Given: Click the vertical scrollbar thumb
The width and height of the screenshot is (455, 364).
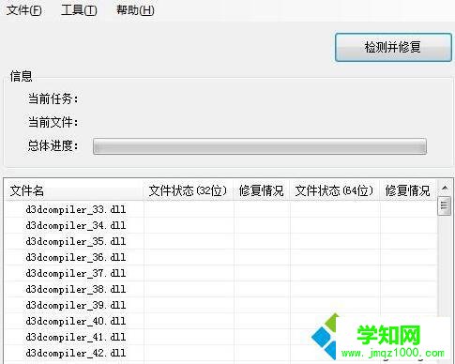Looking at the screenshot, I should click(445, 205).
